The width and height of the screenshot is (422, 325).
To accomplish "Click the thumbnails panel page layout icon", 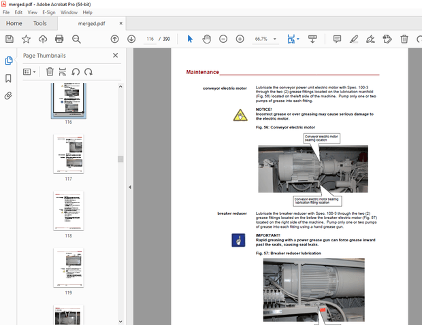I will click(x=63, y=72).
